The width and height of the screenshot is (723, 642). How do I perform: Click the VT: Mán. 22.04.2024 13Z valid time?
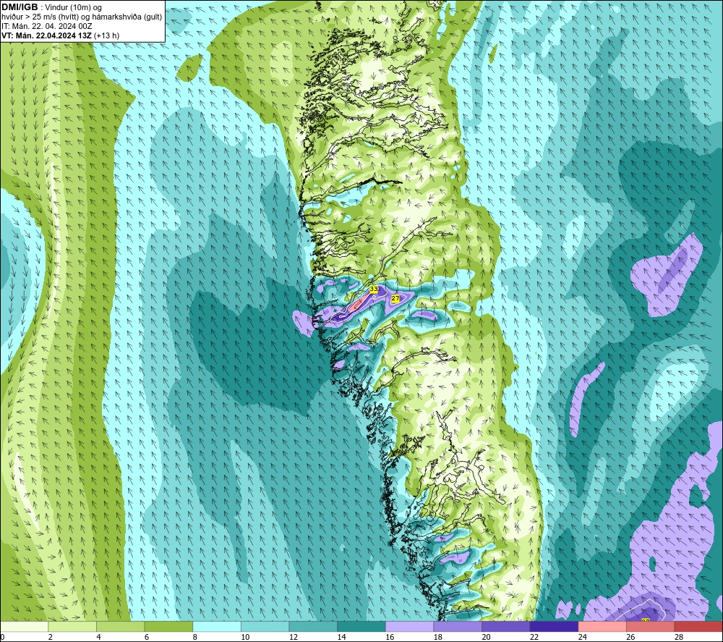pyautogui.click(x=46, y=35)
